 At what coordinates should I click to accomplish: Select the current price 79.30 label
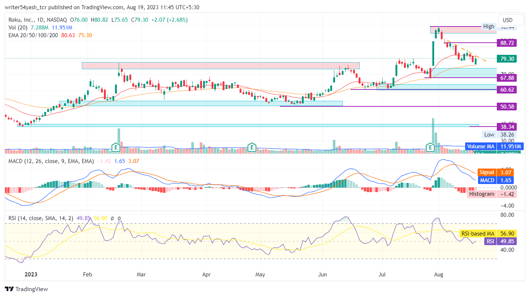point(507,59)
